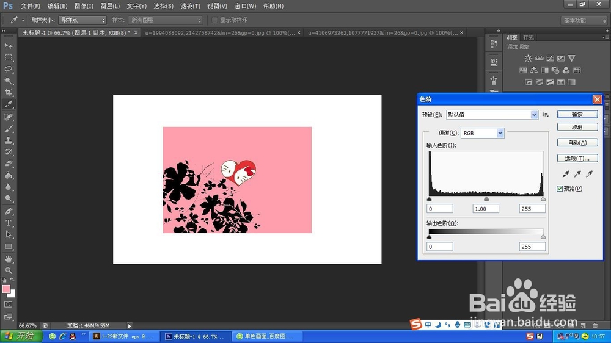Open the 样本 所有图层 dropdown
This screenshot has height=343, width=611.
pyautogui.click(x=166, y=20)
